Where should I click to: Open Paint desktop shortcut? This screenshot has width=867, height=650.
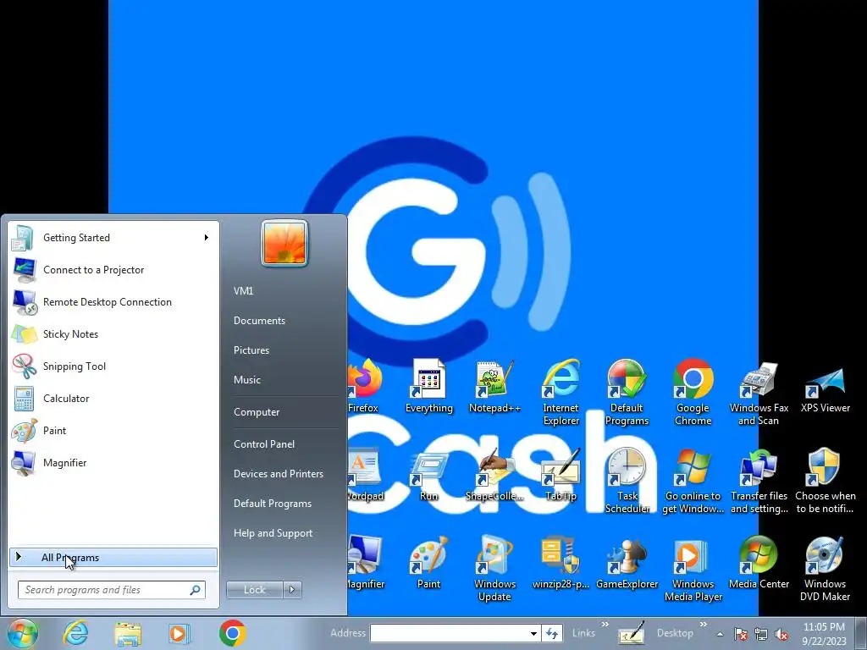pyautogui.click(x=429, y=563)
